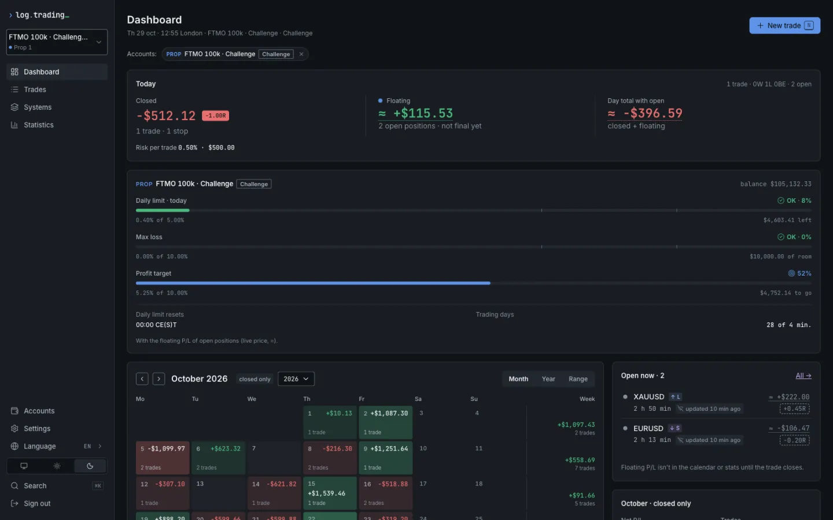Open Dashboard from the sidebar
Viewport: 833px width, 520px height.
point(57,72)
